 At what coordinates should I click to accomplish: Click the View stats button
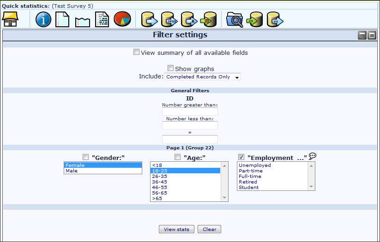pos(176,230)
